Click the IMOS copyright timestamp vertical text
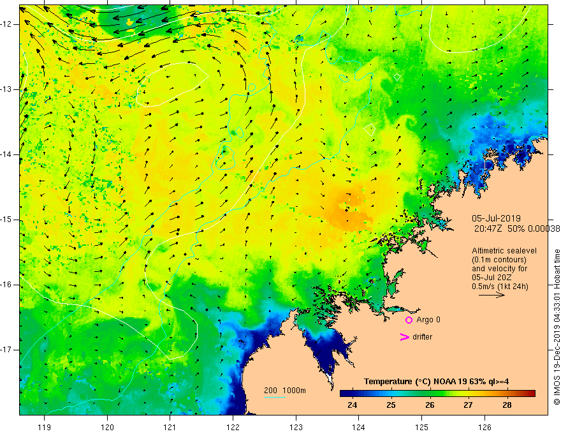Image resolution: width=561 pixels, height=434 pixels. tap(557, 327)
